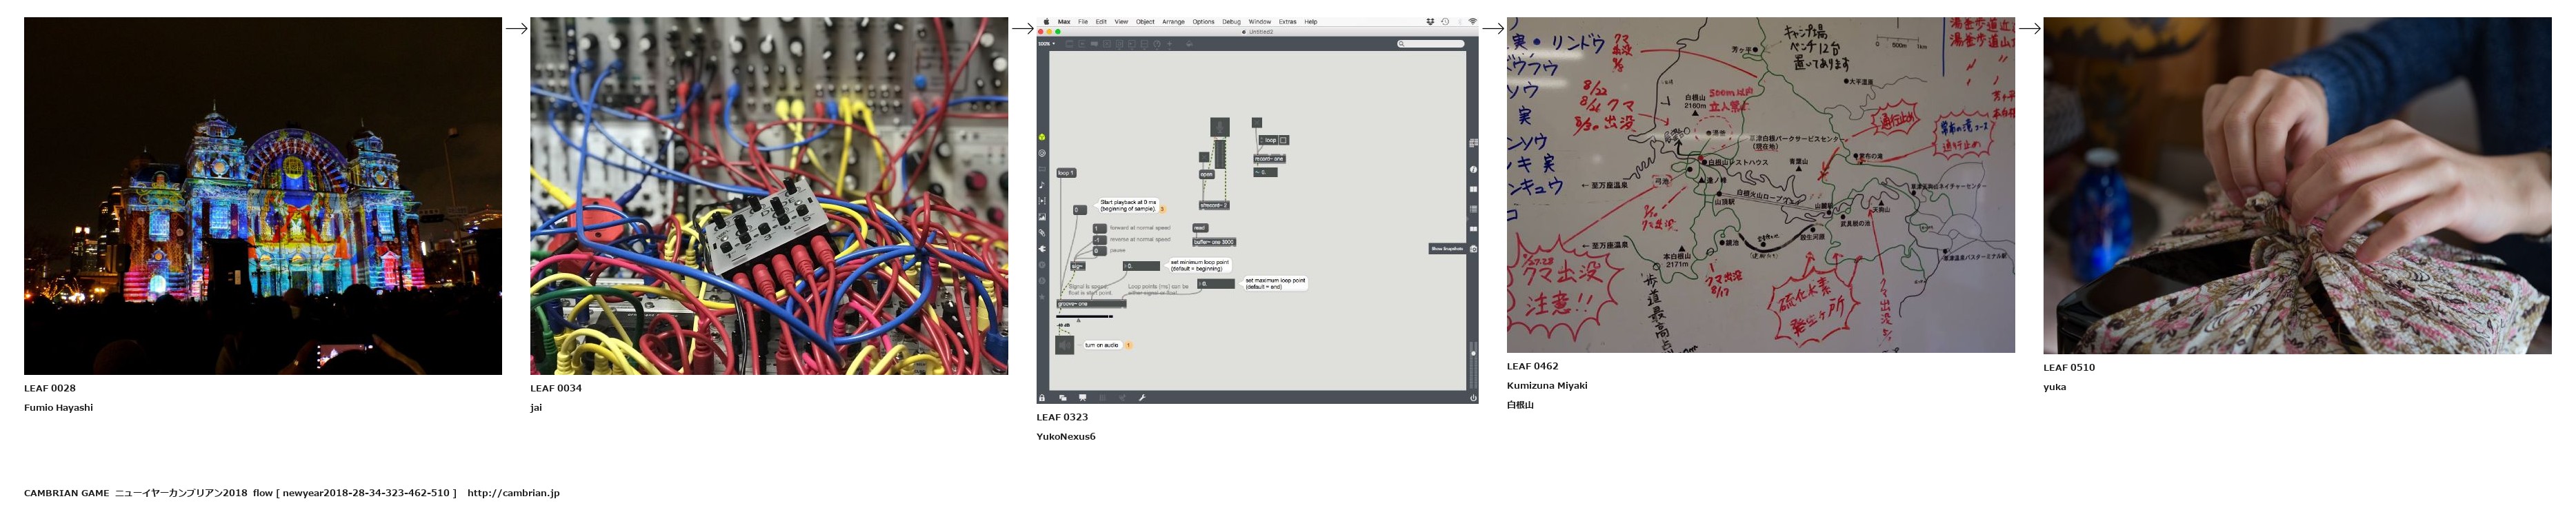This screenshot has width=2576, height=510.
Task: Toggle the X box above open
Action: pos(1204,157)
